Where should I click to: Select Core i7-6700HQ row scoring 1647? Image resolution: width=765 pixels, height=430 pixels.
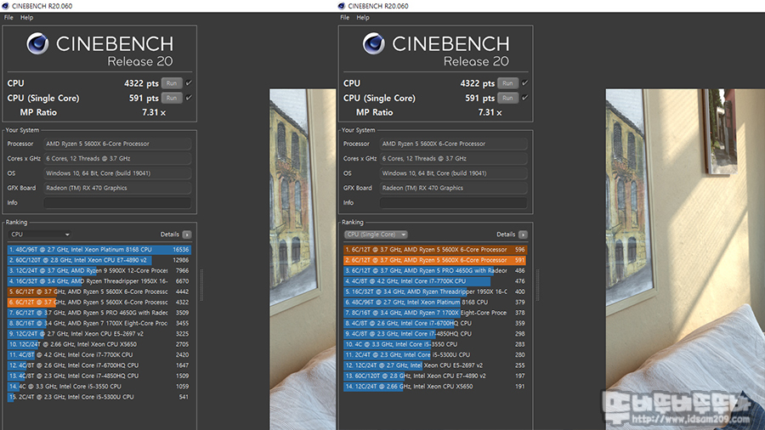(99, 365)
